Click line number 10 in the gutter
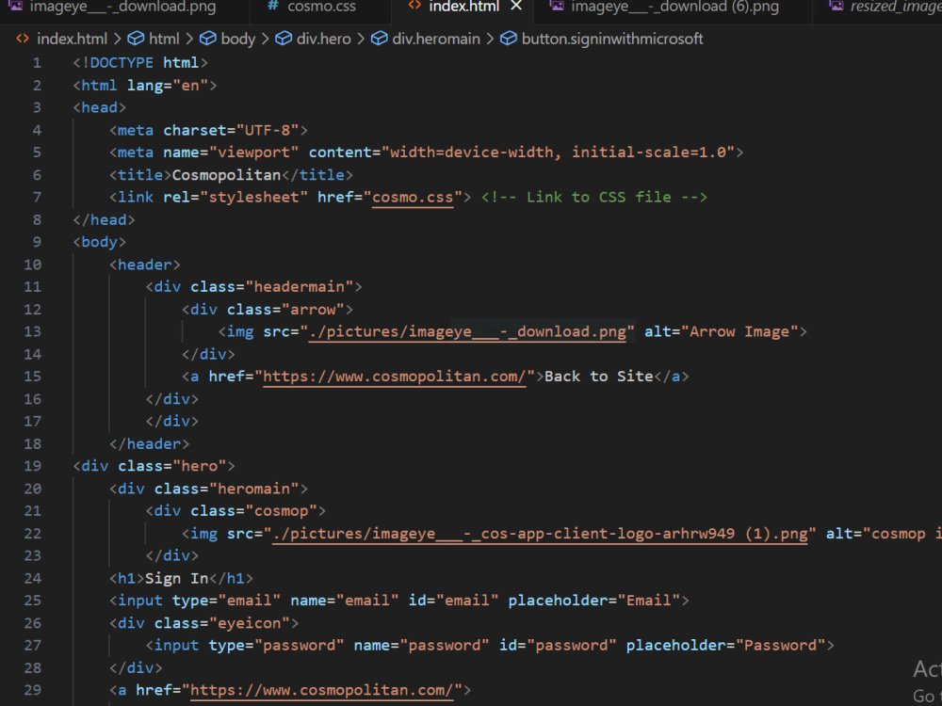The width and height of the screenshot is (942, 706). [x=32, y=265]
